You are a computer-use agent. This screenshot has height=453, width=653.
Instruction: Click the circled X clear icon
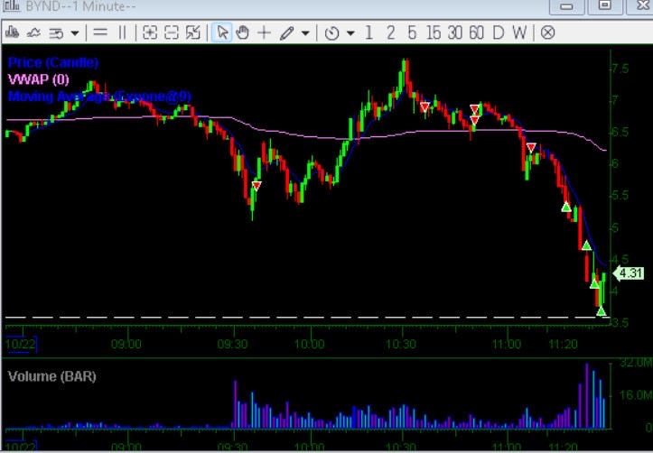tap(547, 32)
